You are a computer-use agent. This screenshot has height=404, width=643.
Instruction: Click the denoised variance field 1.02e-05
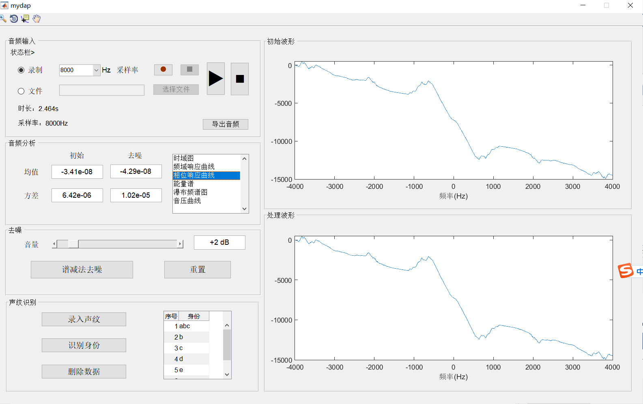(x=136, y=195)
